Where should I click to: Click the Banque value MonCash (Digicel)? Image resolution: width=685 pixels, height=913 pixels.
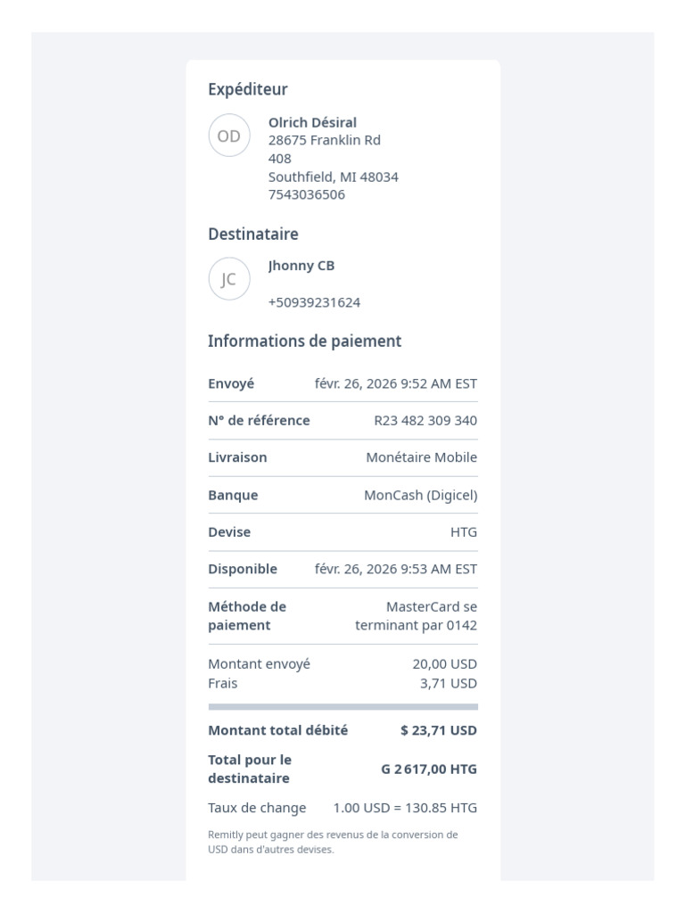coord(421,495)
